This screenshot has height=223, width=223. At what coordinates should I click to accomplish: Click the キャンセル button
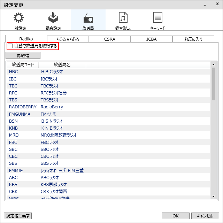coord(205,216)
